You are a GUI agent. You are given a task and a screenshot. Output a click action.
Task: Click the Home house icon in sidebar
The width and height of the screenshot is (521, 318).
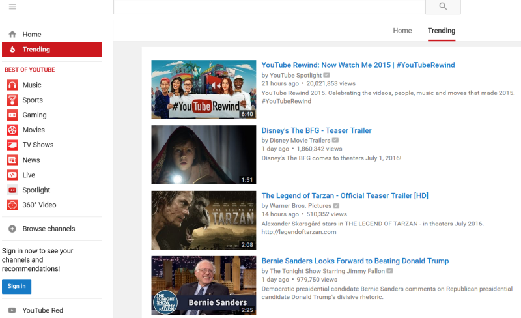(x=12, y=35)
